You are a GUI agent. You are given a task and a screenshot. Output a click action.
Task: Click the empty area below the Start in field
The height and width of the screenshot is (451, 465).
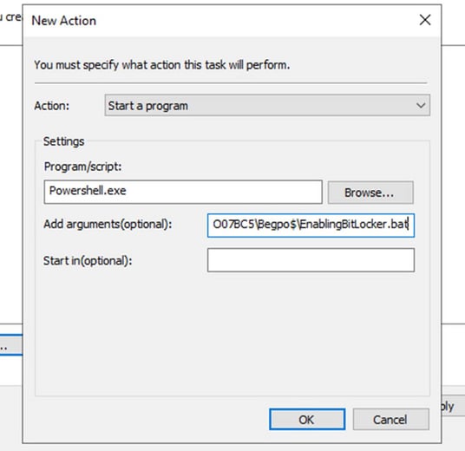[232, 334]
